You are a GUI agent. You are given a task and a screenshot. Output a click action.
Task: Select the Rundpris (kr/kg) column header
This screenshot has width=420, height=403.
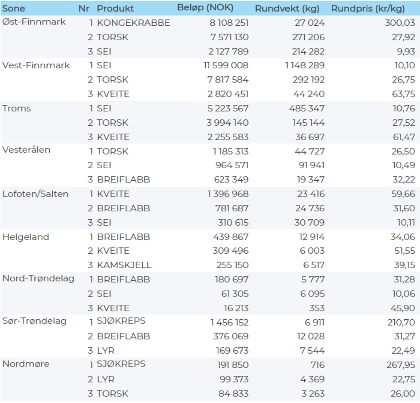(x=368, y=8)
